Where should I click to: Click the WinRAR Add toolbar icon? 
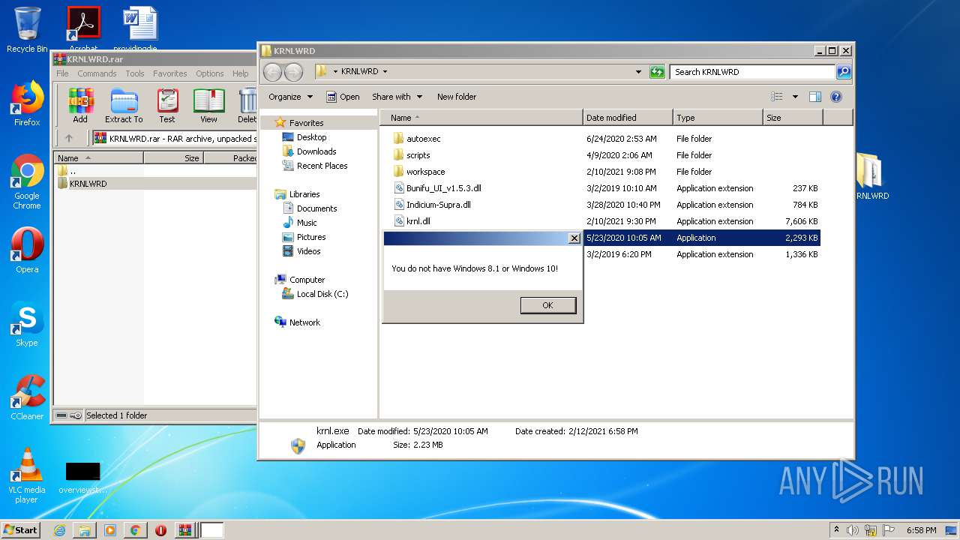[80, 106]
